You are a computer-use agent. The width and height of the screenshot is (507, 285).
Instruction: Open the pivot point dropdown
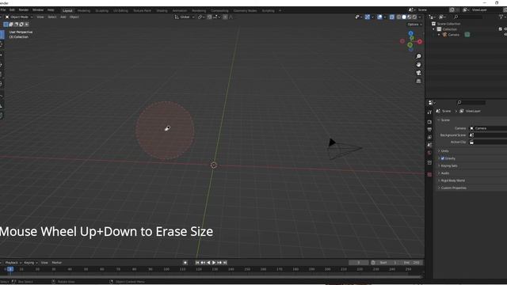pos(201,17)
